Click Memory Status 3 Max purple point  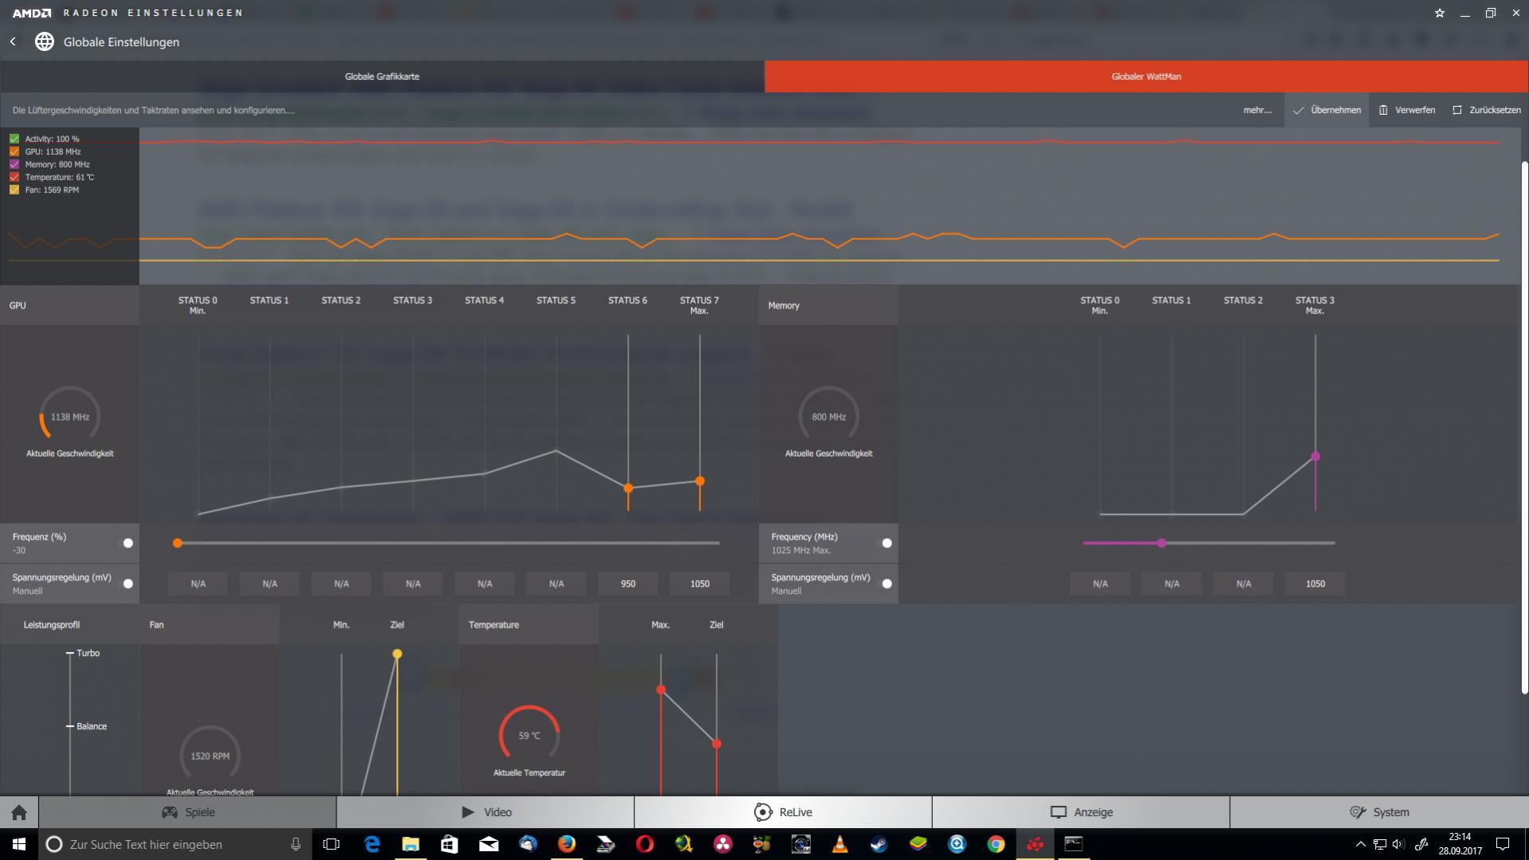(x=1315, y=457)
